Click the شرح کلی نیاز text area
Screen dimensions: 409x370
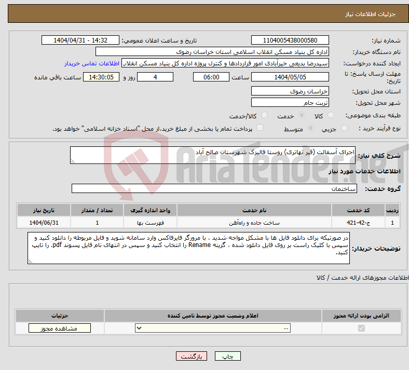(213, 155)
